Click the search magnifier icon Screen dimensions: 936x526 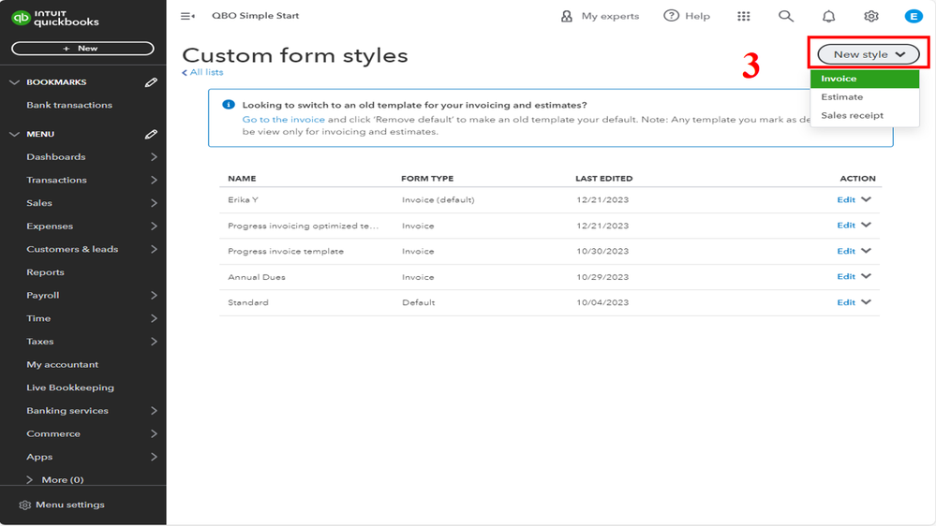[x=786, y=16]
